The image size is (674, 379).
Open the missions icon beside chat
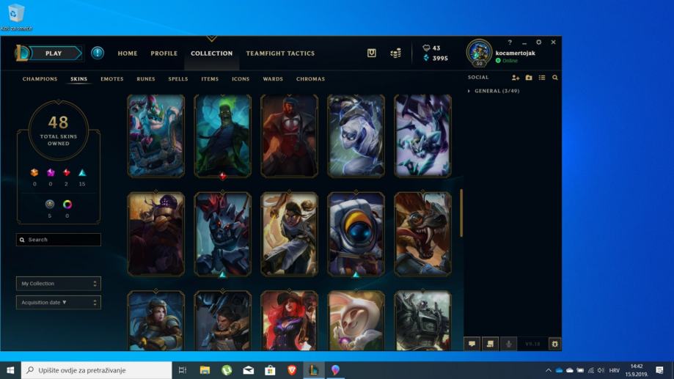coord(490,344)
